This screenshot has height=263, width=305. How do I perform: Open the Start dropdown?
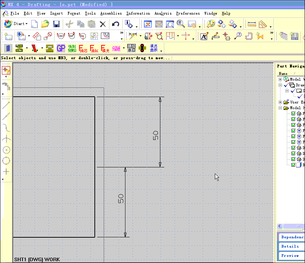[x=16, y=24]
